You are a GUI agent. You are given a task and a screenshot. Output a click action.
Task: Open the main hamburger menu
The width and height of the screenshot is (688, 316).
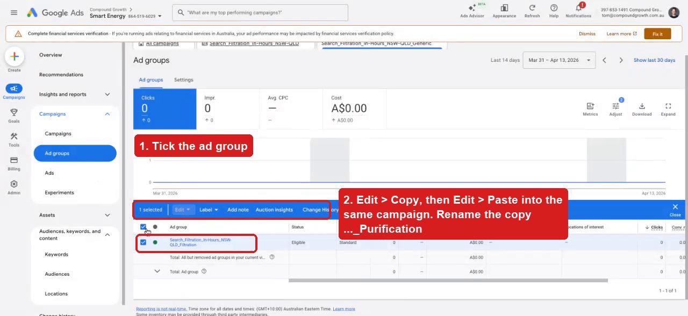14,12
